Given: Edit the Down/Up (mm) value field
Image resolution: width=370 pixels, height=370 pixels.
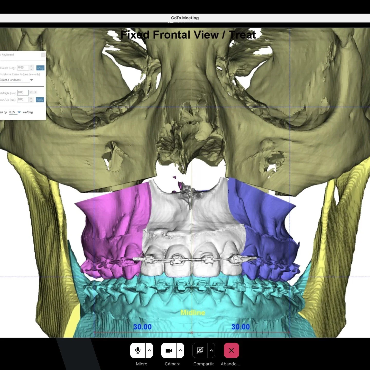Looking at the screenshot, I should click(23, 100).
